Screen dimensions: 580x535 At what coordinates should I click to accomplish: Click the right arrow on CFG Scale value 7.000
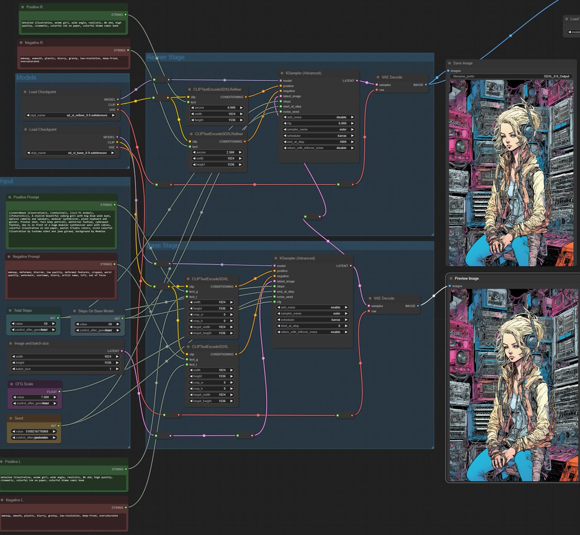pos(55,397)
